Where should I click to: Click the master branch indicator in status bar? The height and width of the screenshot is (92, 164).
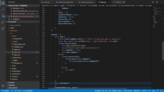pyautogui.click(x=6, y=91)
